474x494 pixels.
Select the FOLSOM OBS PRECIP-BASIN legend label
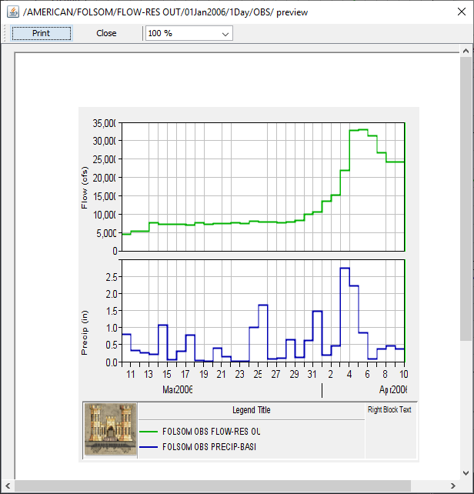(209, 446)
